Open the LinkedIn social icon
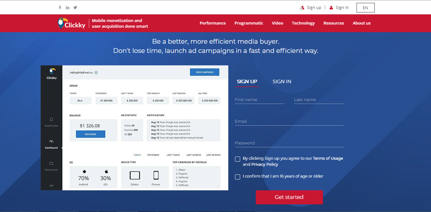The height and width of the screenshot is (212, 431). 67,8
